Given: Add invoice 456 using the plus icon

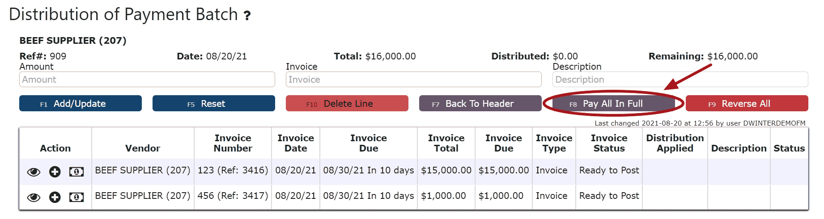Looking at the screenshot, I should click(55, 198).
